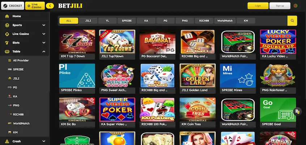The image size is (306, 145).
Task: Choose All Provider grid icon
Action: (x=9, y=61)
